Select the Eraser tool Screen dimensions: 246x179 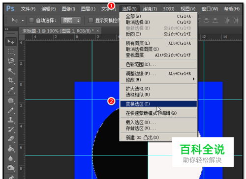pos(11,139)
